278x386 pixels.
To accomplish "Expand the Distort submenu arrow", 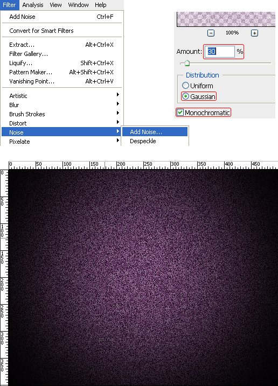I will (118, 122).
